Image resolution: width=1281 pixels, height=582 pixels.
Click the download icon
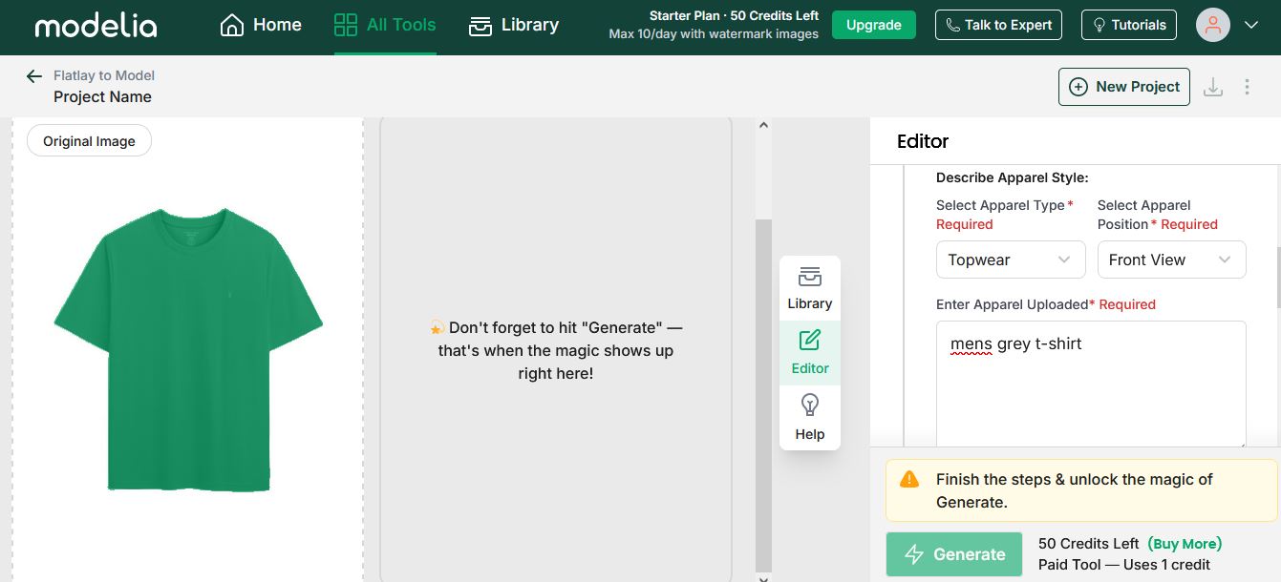tap(1213, 87)
